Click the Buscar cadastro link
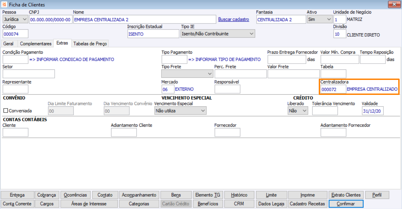Image resolution: width=402 pixels, height=209 pixels. (234, 19)
